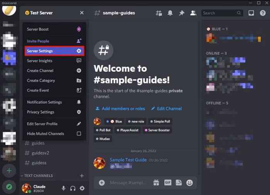Open the sticker picker icon

tap(179, 183)
